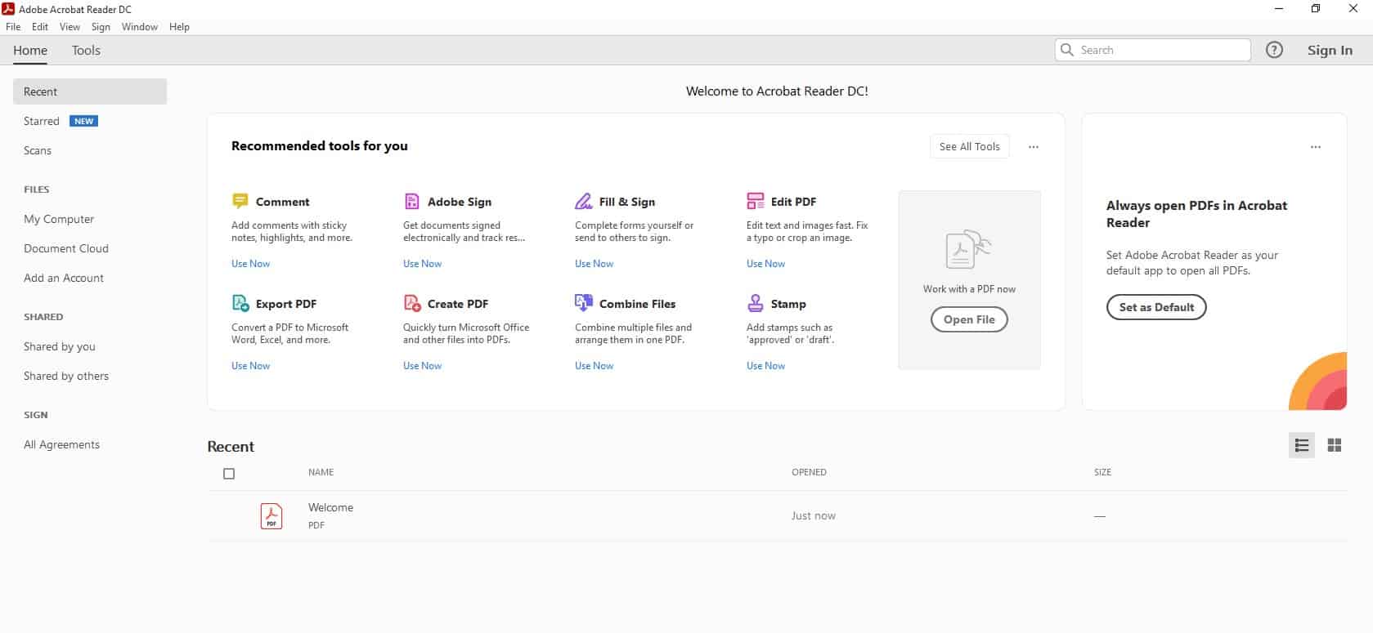Switch to the Tools tab
Viewport: 1373px width, 633px height.
tap(86, 50)
